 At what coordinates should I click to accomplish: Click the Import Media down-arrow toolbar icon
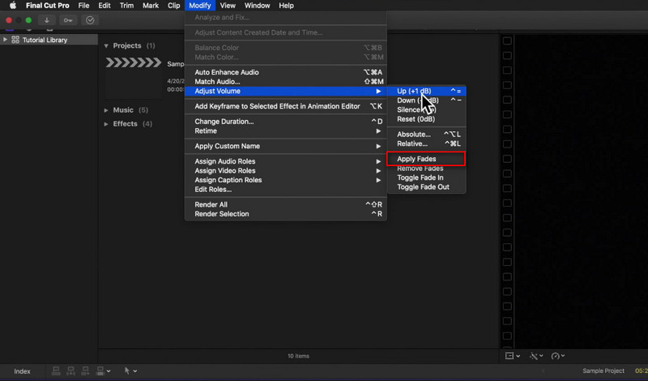tap(47, 20)
